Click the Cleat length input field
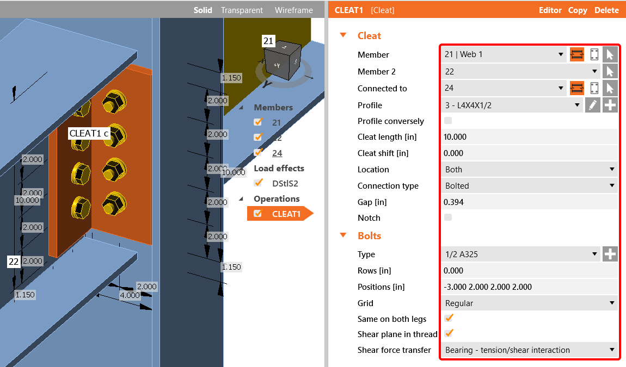Viewport: 626px width, 367px height. 528,137
